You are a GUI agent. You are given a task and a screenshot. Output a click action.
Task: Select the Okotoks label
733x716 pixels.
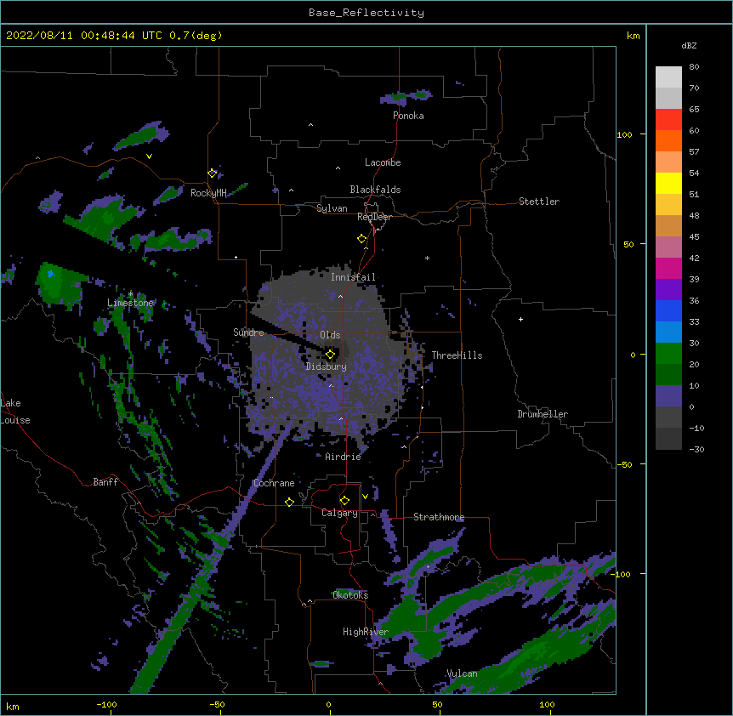[x=350, y=595]
